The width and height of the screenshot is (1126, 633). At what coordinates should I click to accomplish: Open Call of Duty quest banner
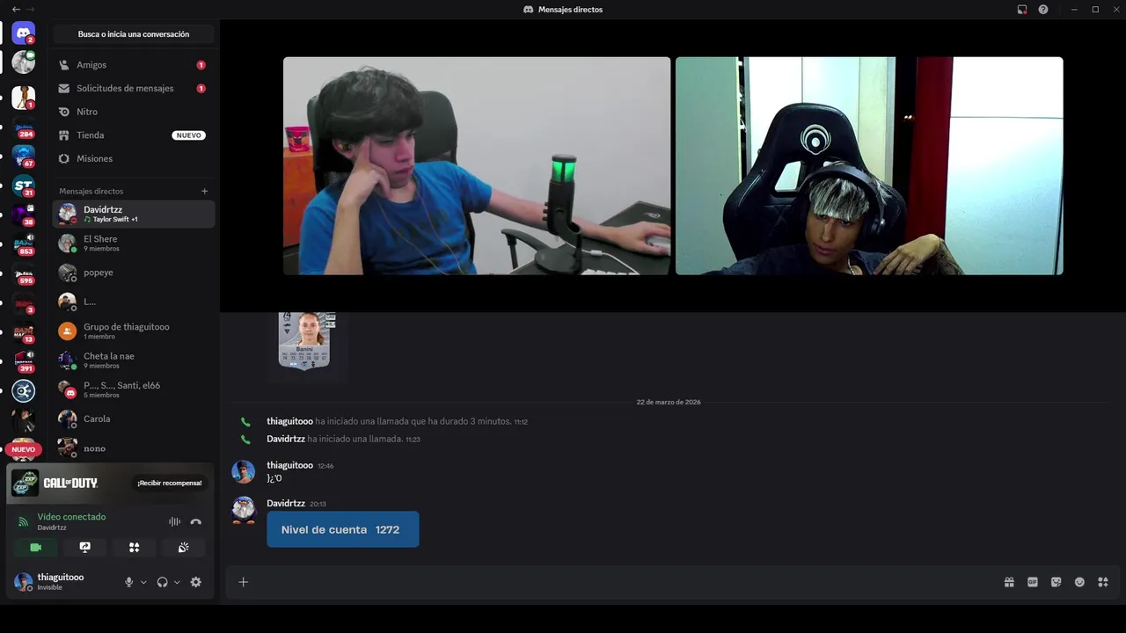click(x=109, y=484)
